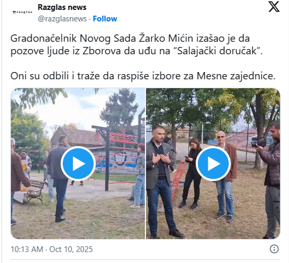Image resolution: width=289 pixels, height=263 pixels.
Task: Open the @razglasnews handle
Action: click(x=62, y=19)
